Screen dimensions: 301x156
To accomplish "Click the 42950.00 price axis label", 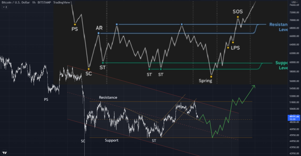I will click(x=294, y=153).
